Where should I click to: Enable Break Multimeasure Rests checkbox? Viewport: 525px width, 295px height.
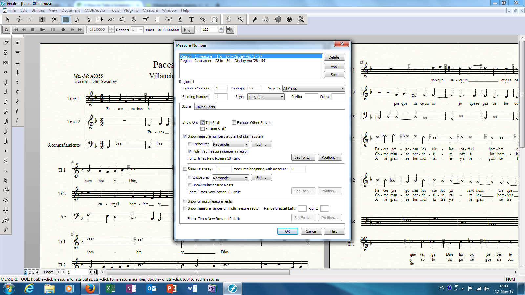pyautogui.click(x=190, y=185)
